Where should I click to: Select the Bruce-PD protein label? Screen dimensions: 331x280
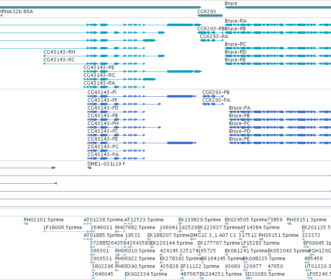pyautogui.click(x=240, y=131)
